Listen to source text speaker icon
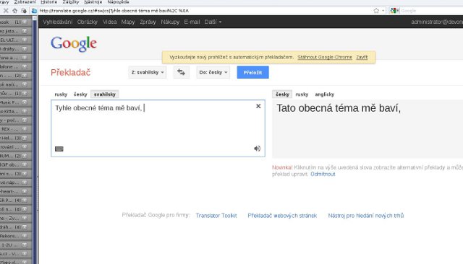Screen dimensions: 463x264 [x=258, y=149]
